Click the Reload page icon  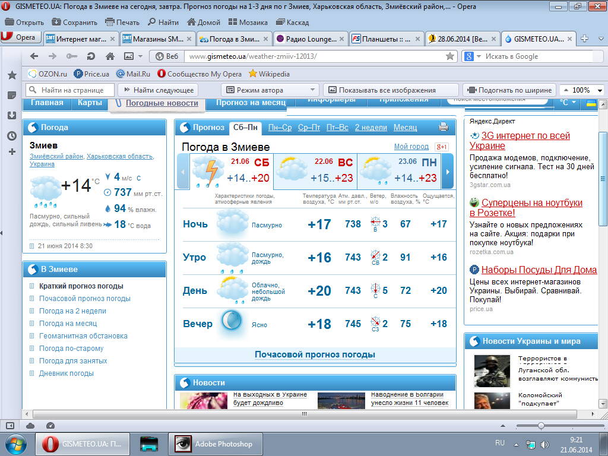coord(90,56)
